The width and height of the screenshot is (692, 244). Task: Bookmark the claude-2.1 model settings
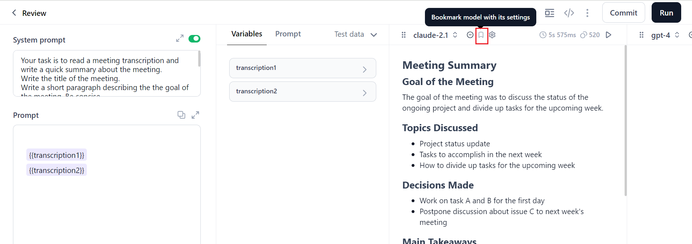click(x=481, y=35)
